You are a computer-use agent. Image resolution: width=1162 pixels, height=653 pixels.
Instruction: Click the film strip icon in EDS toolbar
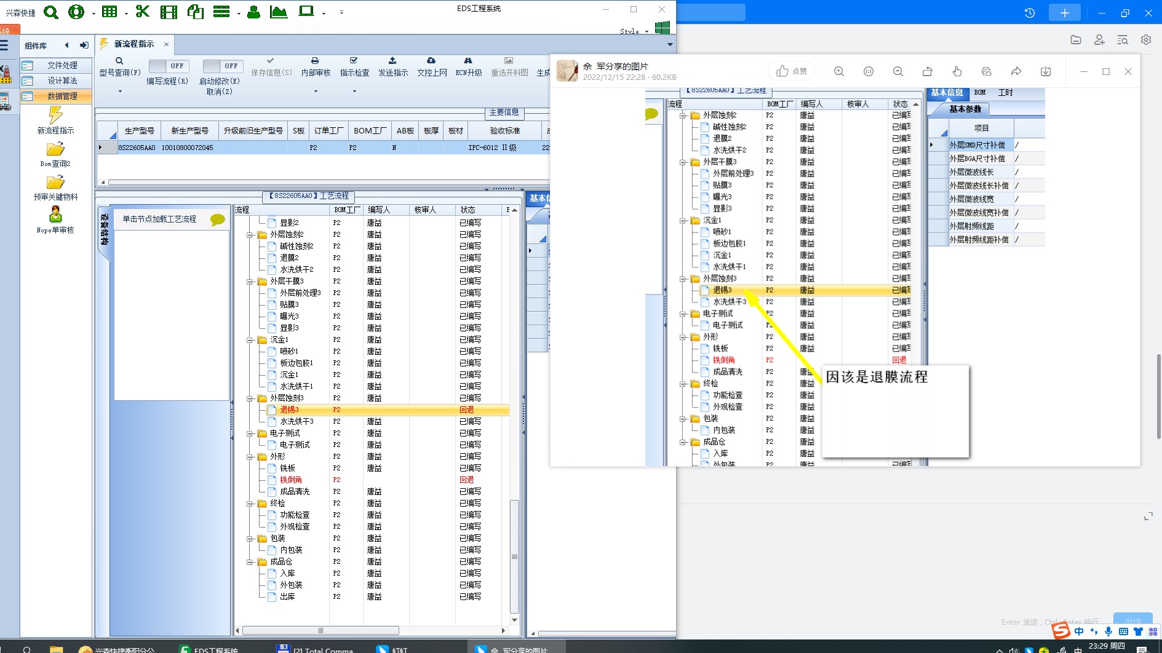(x=169, y=12)
